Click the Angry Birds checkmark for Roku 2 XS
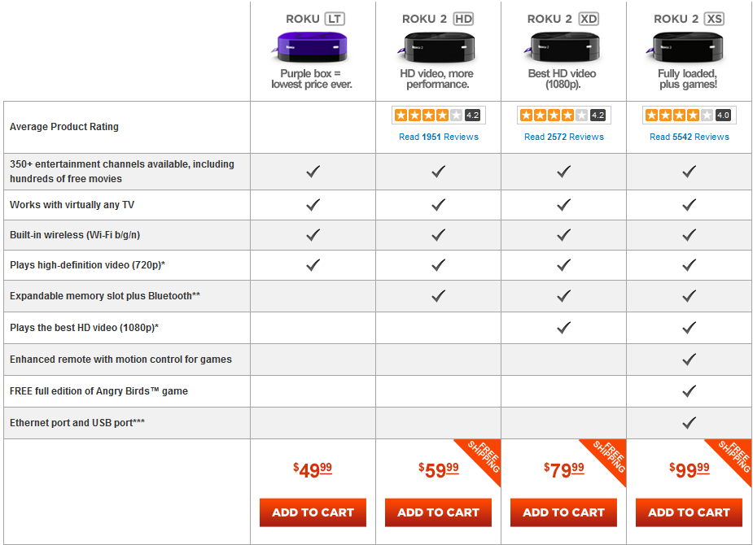 click(x=690, y=391)
